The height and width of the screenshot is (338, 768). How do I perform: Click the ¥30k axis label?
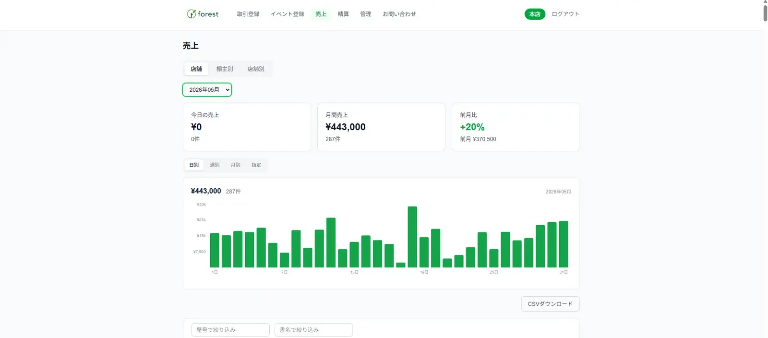[201, 205]
